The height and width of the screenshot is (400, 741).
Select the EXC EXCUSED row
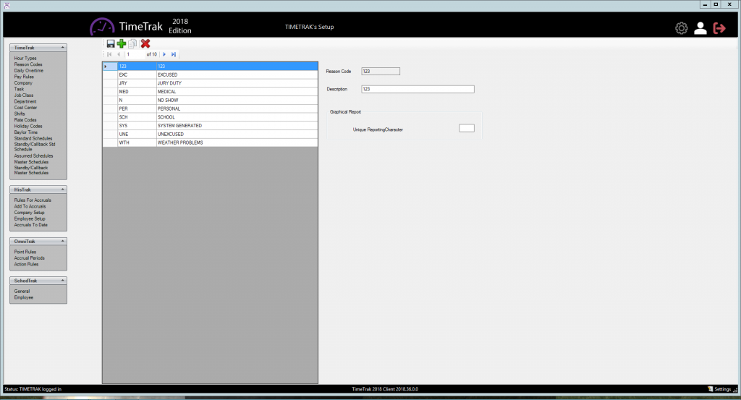pos(211,75)
